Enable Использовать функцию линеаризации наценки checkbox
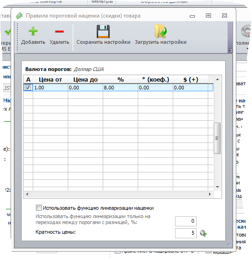 pyautogui.click(x=39, y=207)
